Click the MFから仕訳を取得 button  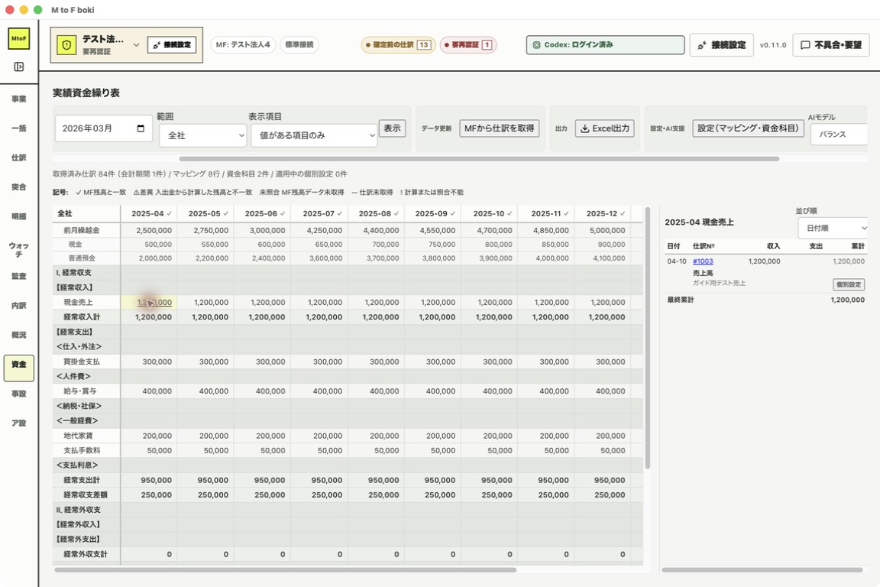(x=500, y=128)
